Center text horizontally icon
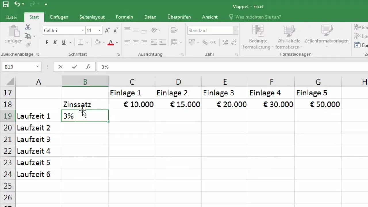The width and height of the screenshot is (368, 207). coord(136,42)
